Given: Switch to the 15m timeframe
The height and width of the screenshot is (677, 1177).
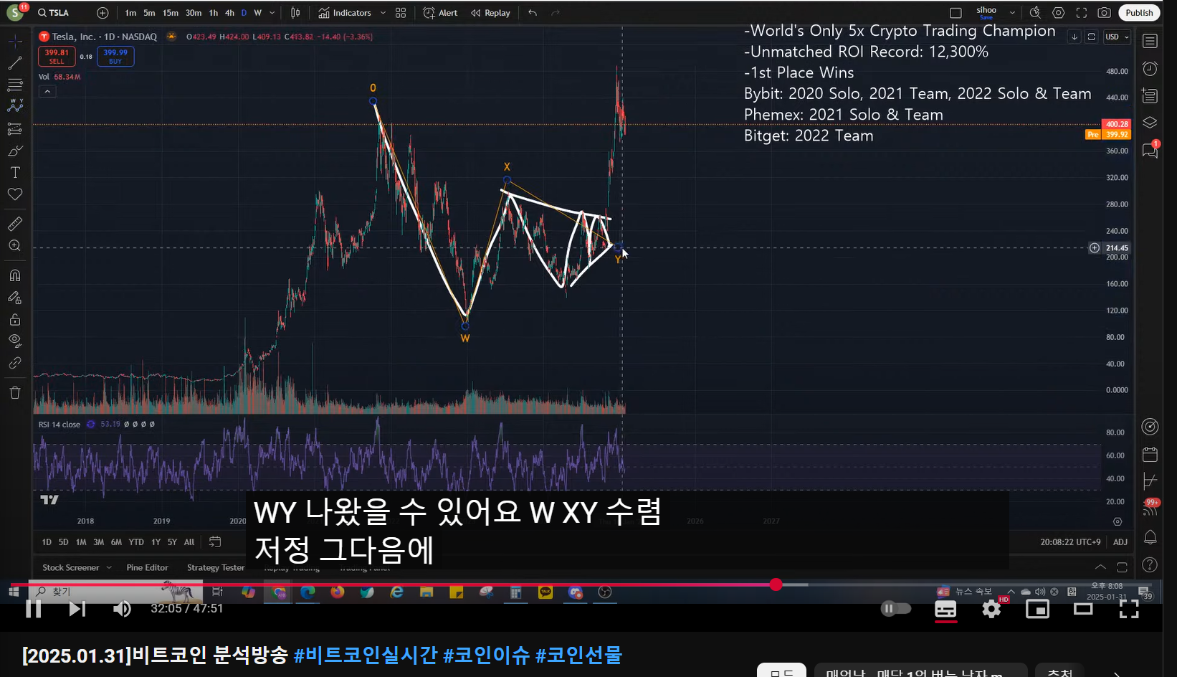Looking at the screenshot, I should [x=170, y=13].
